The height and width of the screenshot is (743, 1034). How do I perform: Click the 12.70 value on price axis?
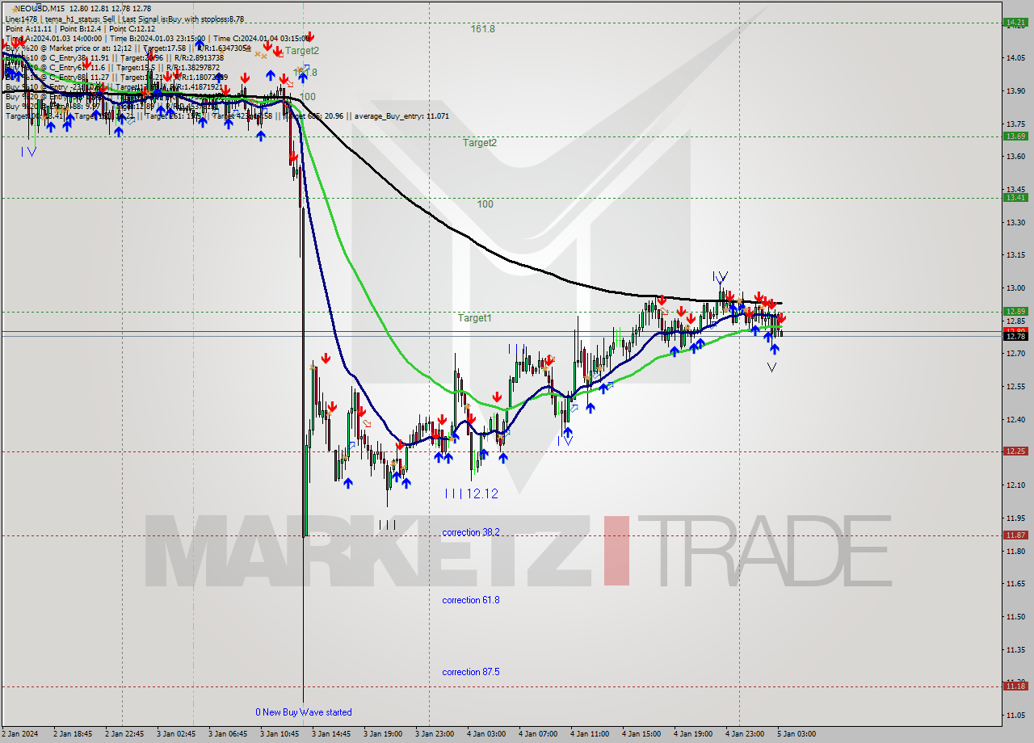[x=1015, y=354]
